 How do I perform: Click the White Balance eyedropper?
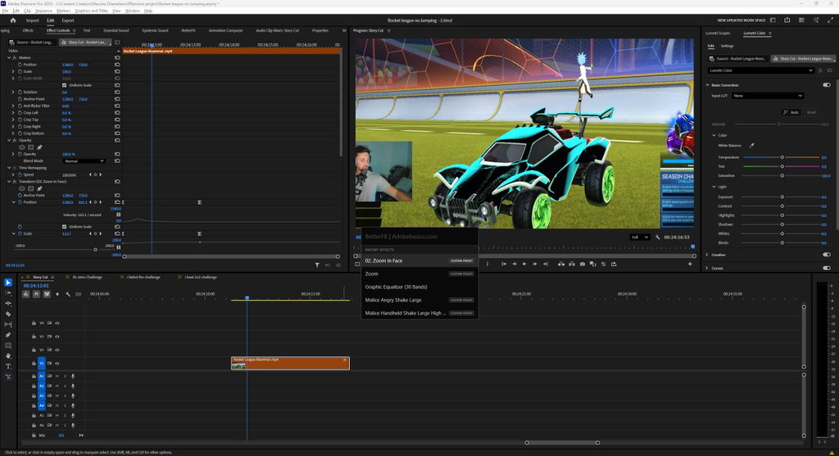coord(752,146)
